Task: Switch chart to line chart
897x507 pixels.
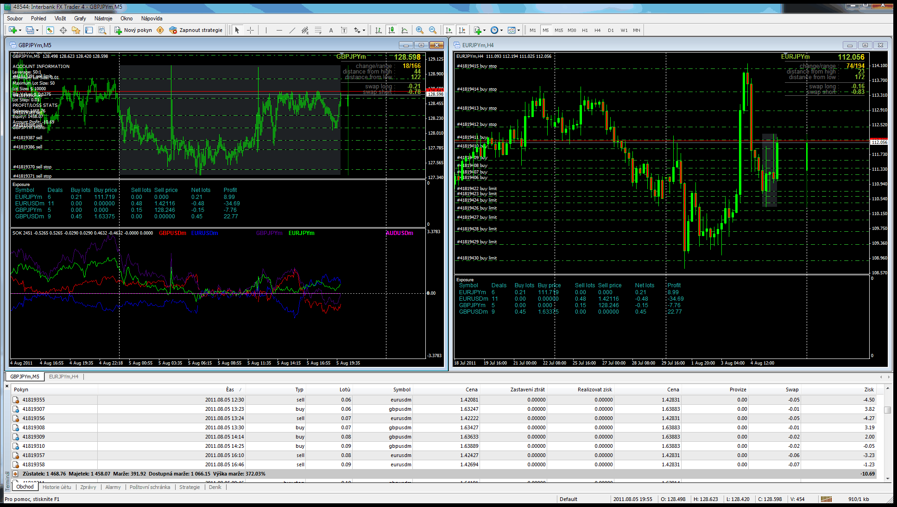Action: (404, 30)
